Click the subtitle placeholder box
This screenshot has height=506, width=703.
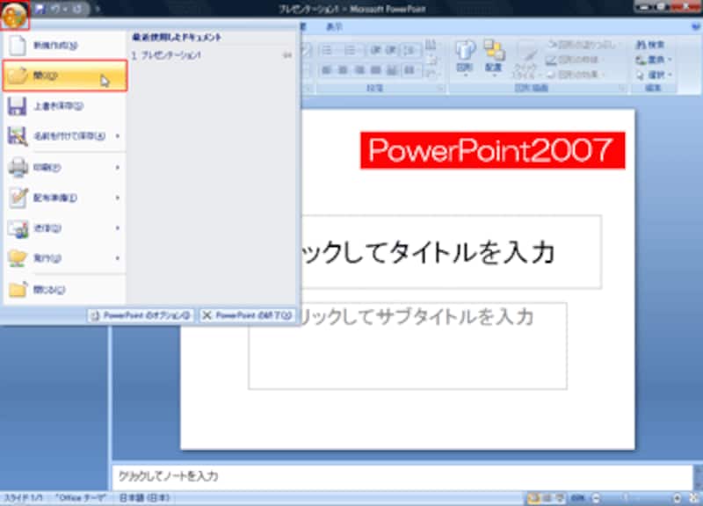tap(408, 346)
